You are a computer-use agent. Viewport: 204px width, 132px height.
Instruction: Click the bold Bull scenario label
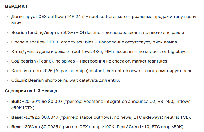(x=16, y=102)
